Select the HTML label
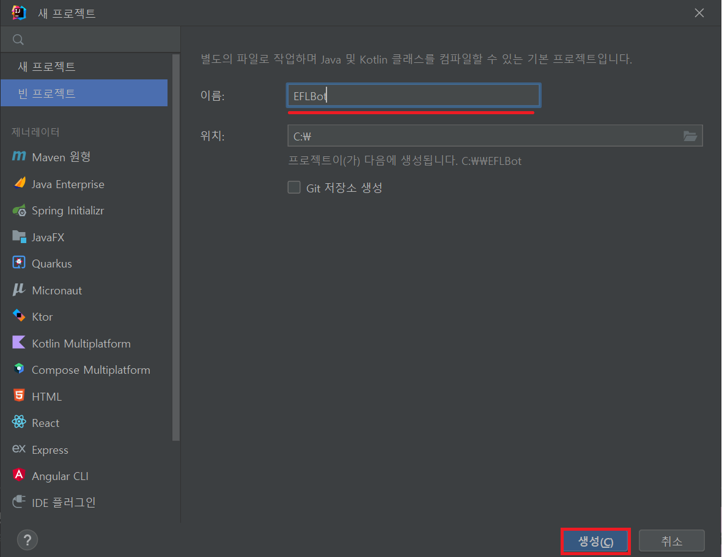The width and height of the screenshot is (722, 557). tap(46, 396)
